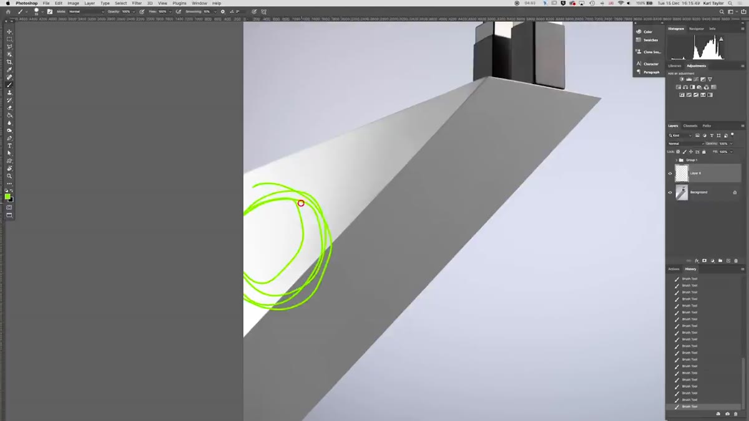Toggle pressure for opacity icon

coord(142,11)
